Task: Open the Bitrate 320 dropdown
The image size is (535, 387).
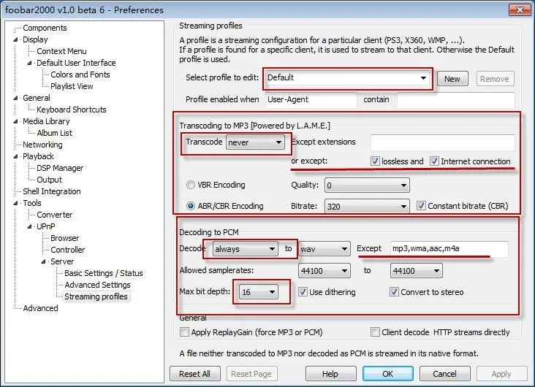Action: tap(367, 207)
